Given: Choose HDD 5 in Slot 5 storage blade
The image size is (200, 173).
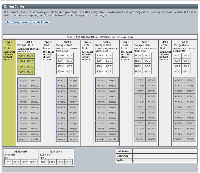Looking at the screenshot, I should 108,61.
